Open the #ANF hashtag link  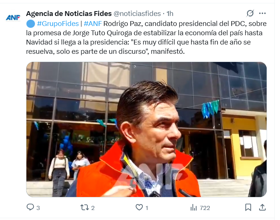click(93, 24)
